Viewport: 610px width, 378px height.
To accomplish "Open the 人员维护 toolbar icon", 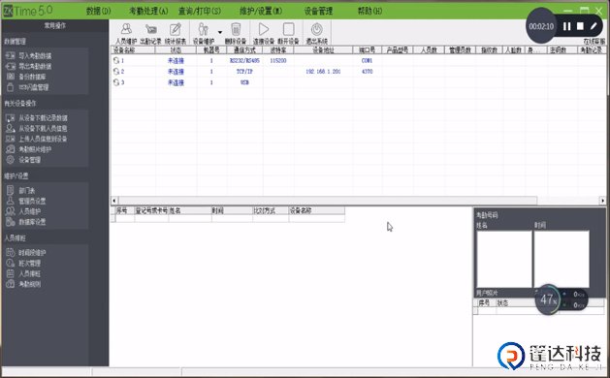I will pyautogui.click(x=126, y=33).
